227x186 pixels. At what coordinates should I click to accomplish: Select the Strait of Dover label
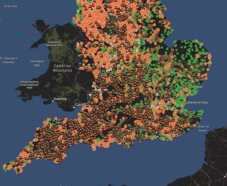(203, 128)
